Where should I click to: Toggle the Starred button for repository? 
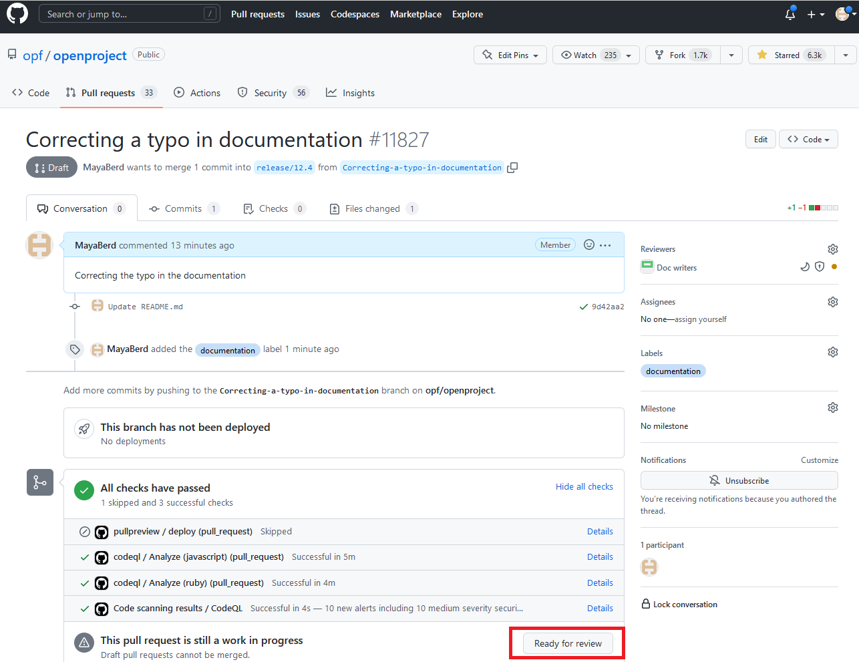pos(792,55)
